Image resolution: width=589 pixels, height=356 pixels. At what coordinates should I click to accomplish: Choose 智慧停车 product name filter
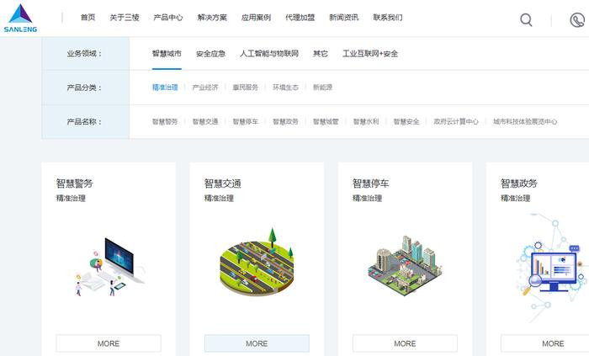click(246, 121)
